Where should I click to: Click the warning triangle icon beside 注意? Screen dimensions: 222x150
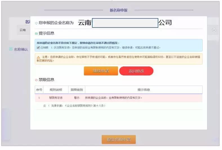(x=38, y=57)
